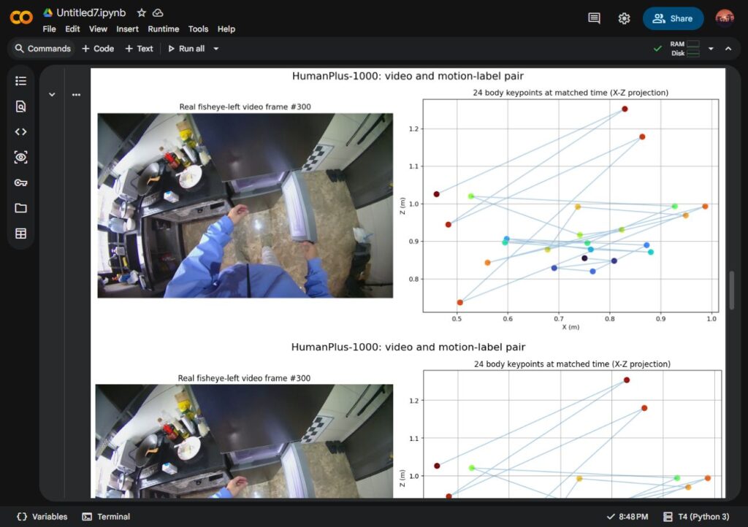Open the View menu

click(98, 29)
